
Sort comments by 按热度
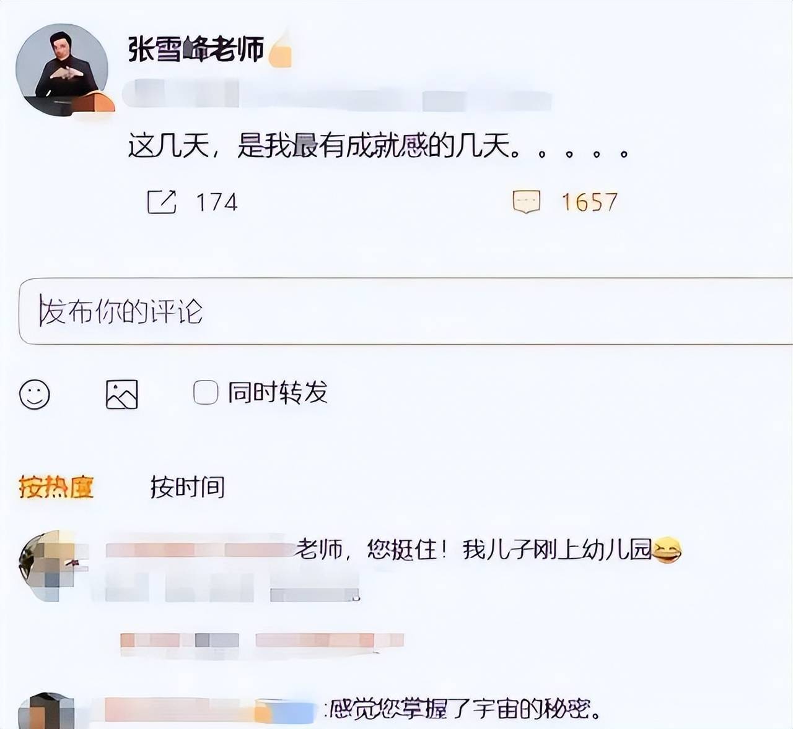56,488
